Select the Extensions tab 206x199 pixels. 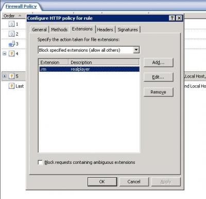tap(82, 29)
